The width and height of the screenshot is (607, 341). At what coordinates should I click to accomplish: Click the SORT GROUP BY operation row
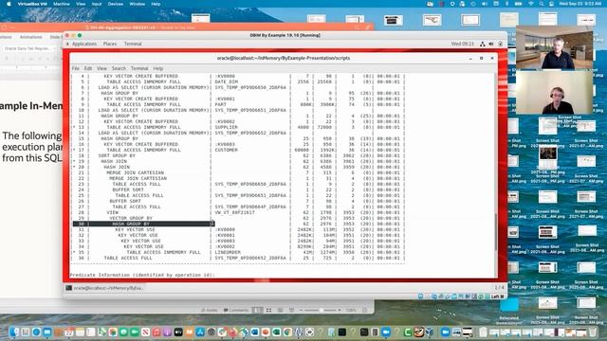click(117, 155)
